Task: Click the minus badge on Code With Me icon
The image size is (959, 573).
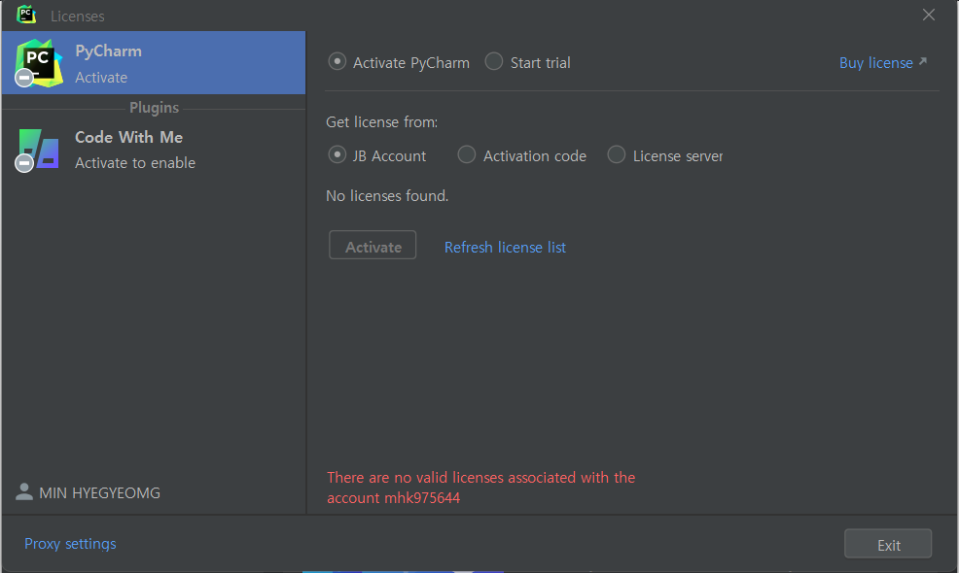Action: tap(24, 163)
